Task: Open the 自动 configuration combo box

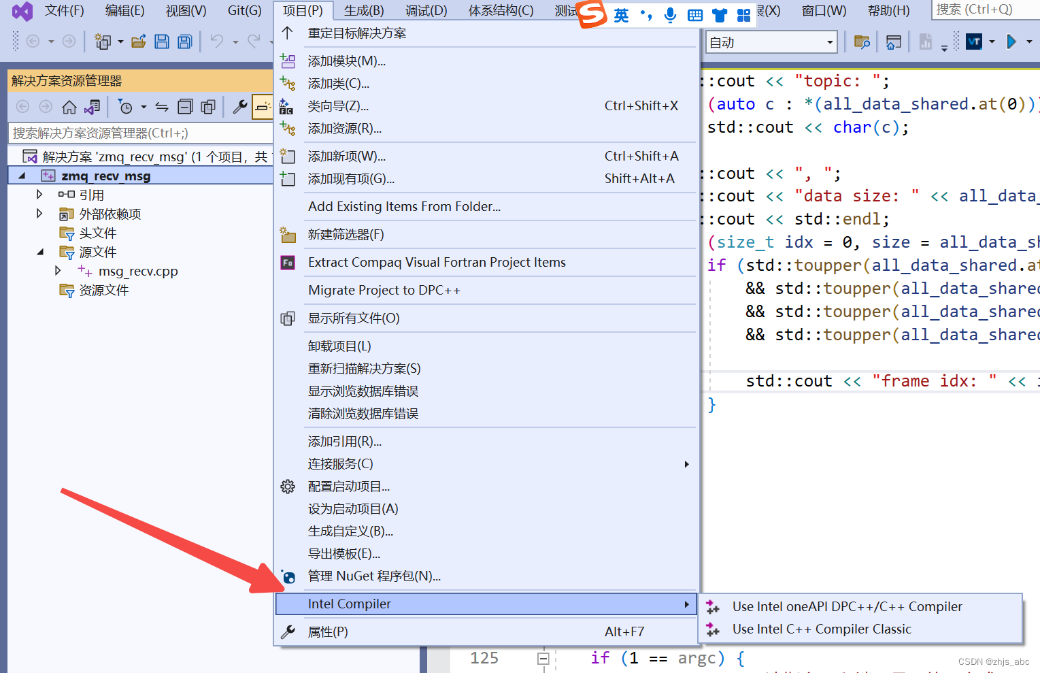Action: pyautogui.click(x=771, y=42)
